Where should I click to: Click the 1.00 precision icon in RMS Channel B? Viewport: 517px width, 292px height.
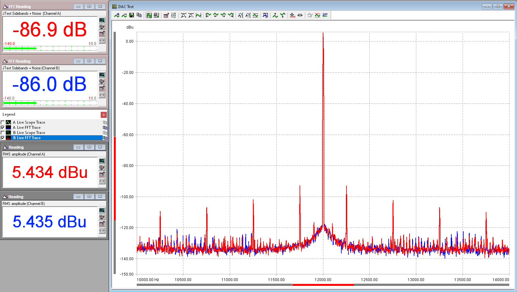[102, 210]
